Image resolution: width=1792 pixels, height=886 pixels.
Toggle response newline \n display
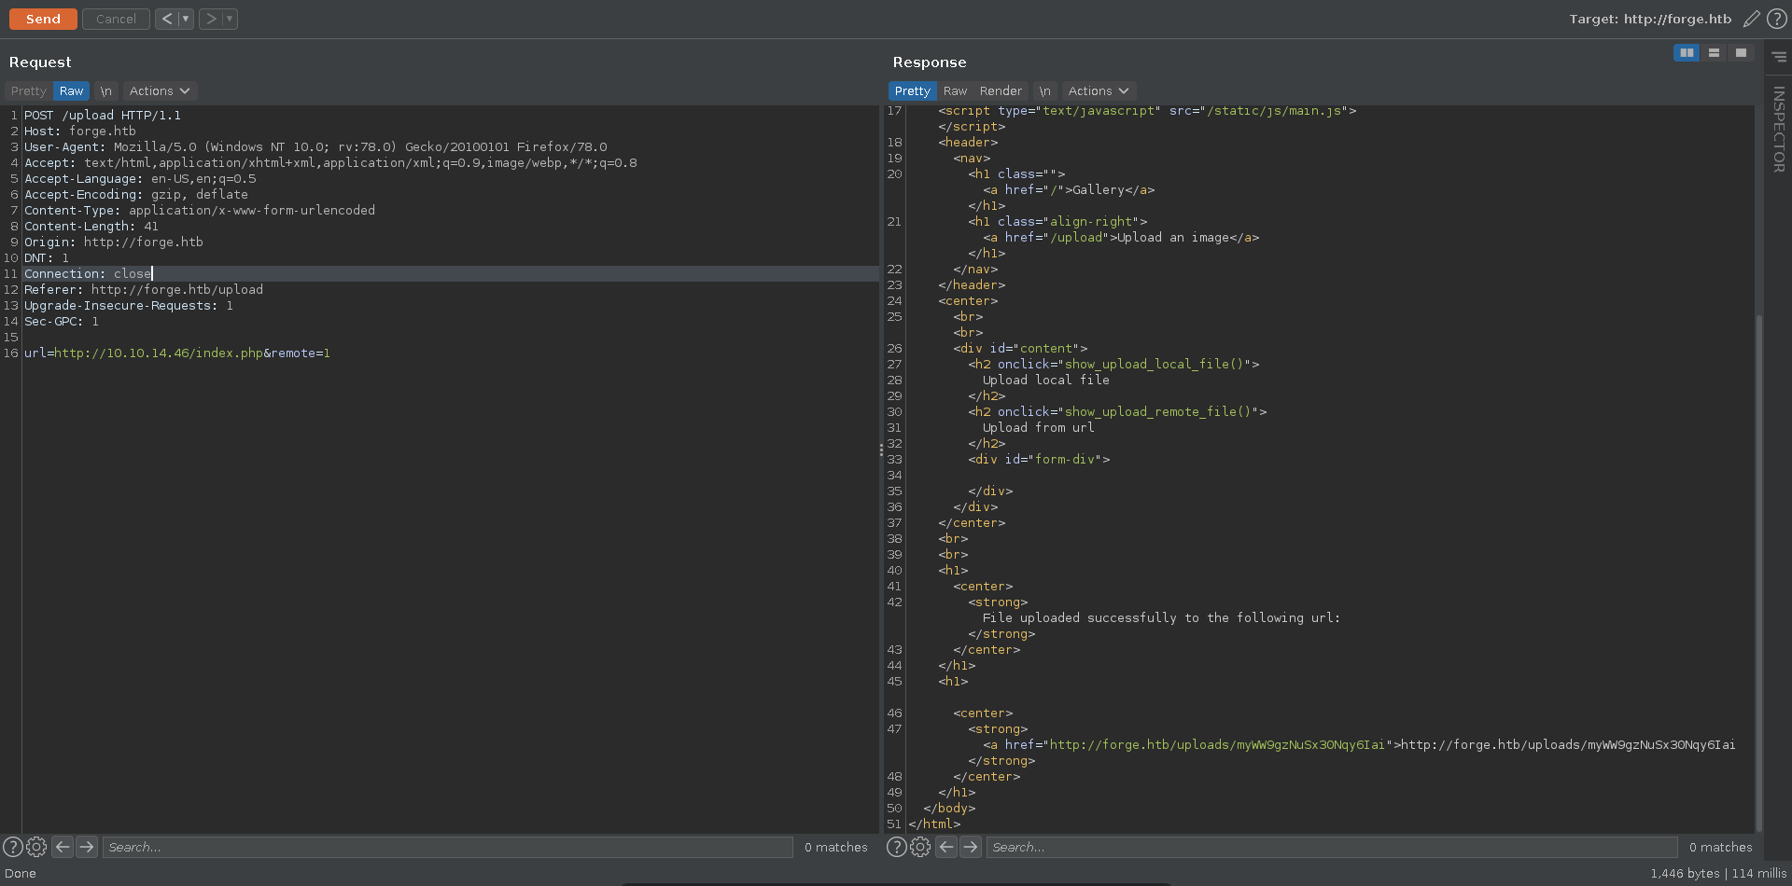1045,91
